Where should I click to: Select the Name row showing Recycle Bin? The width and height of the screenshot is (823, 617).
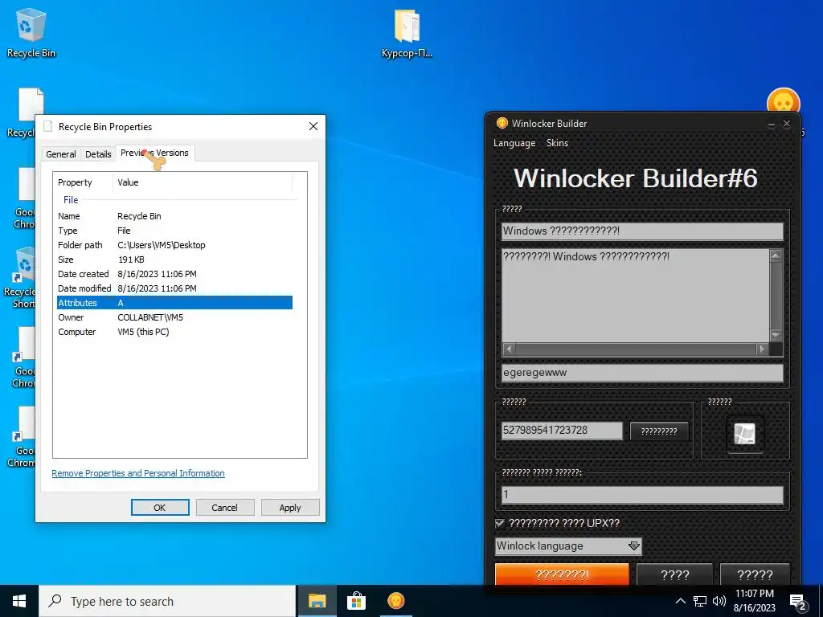tap(174, 216)
